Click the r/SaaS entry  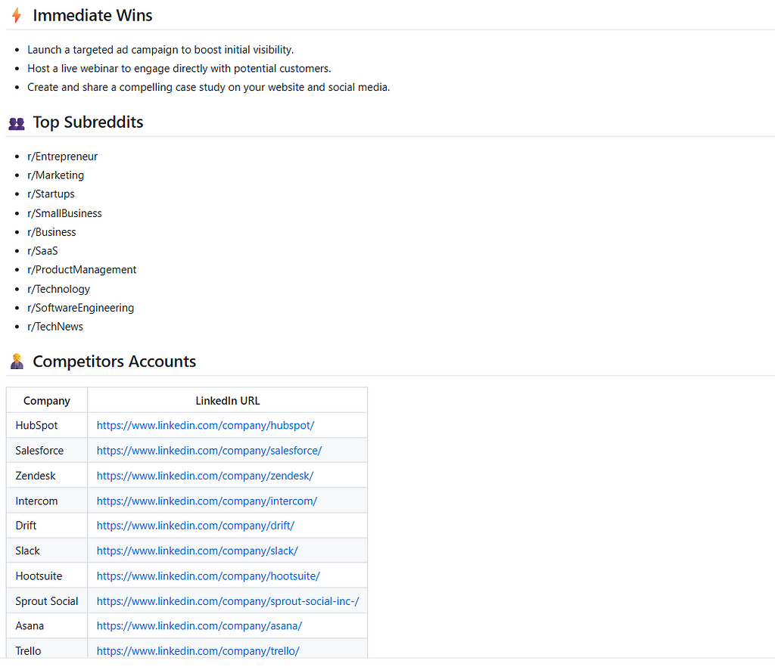tap(42, 251)
